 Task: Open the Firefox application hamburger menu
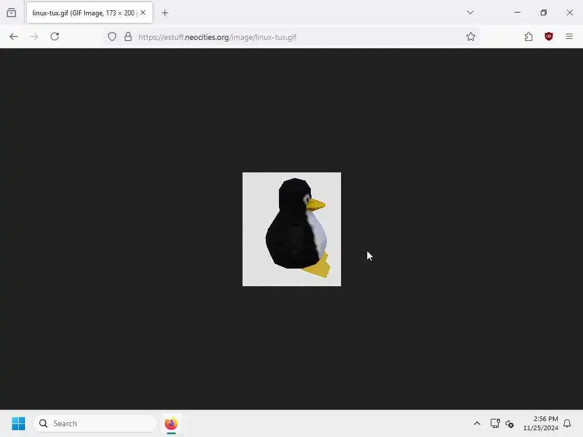pos(569,36)
